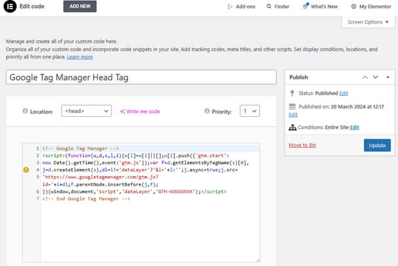Edit the published date
The height and width of the screenshot is (266, 398).
click(293, 115)
